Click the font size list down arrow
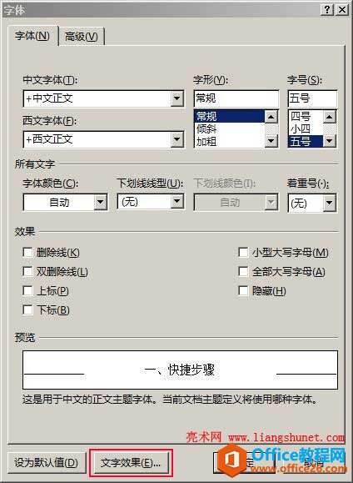Screen dimensions: 353x483 point(330,141)
